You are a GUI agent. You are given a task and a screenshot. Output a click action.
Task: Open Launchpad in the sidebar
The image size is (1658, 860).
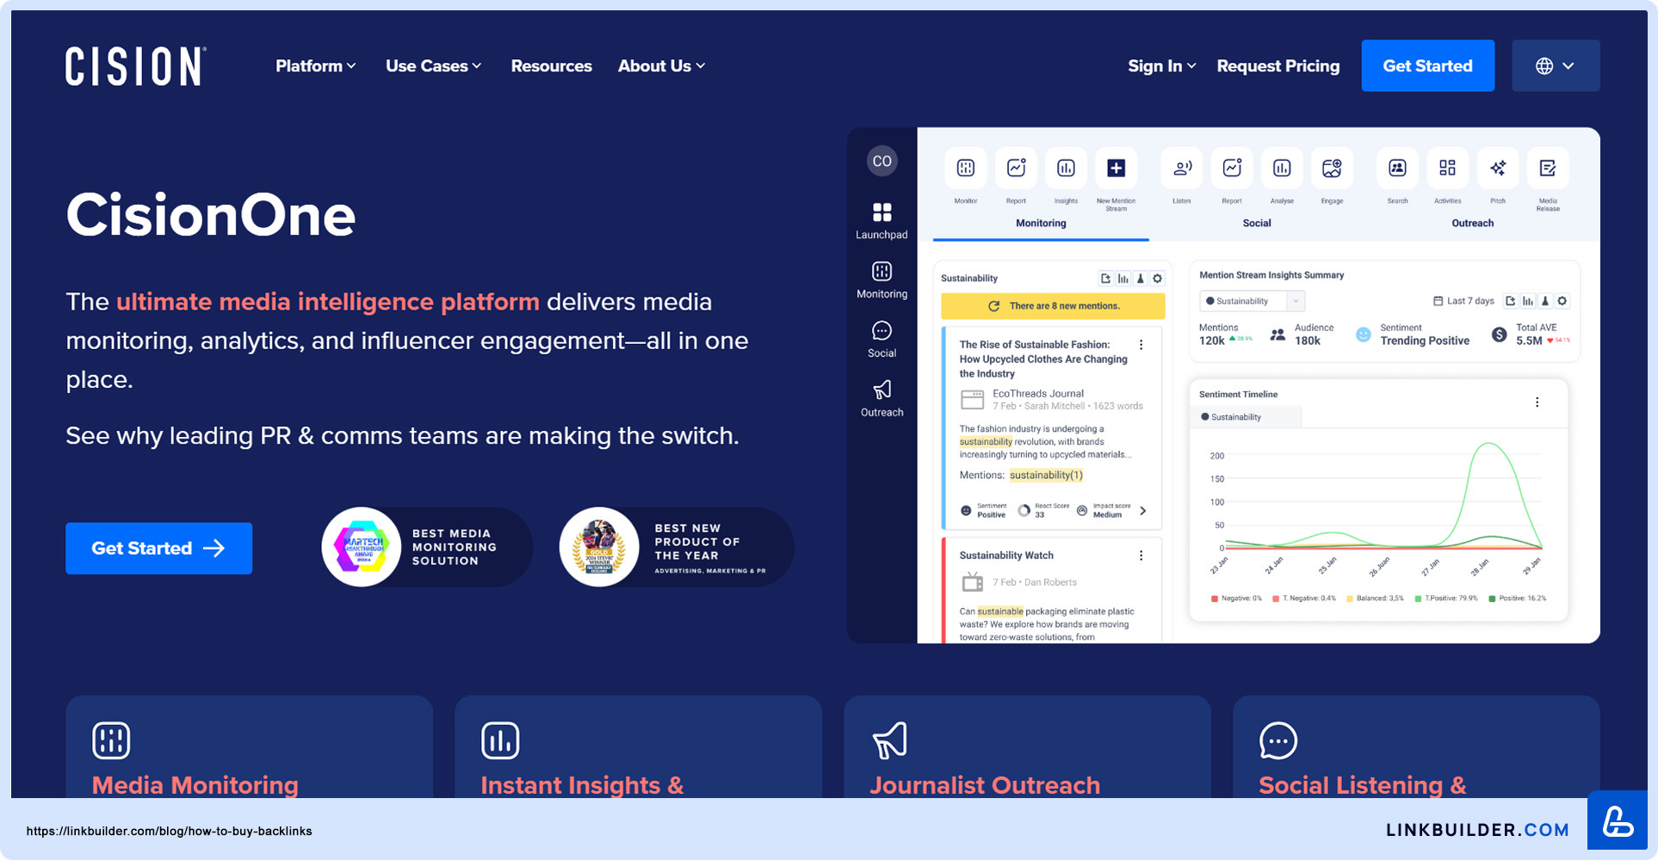[x=882, y=220]
